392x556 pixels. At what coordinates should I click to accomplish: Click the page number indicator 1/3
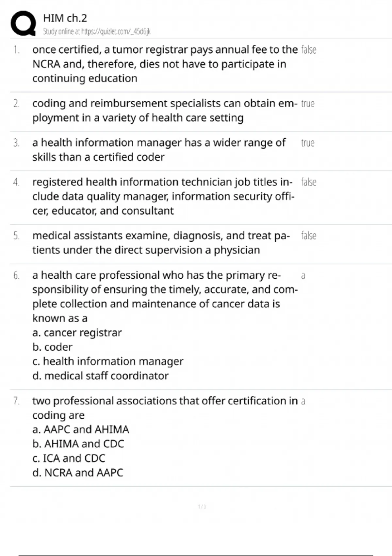(202, 507)
